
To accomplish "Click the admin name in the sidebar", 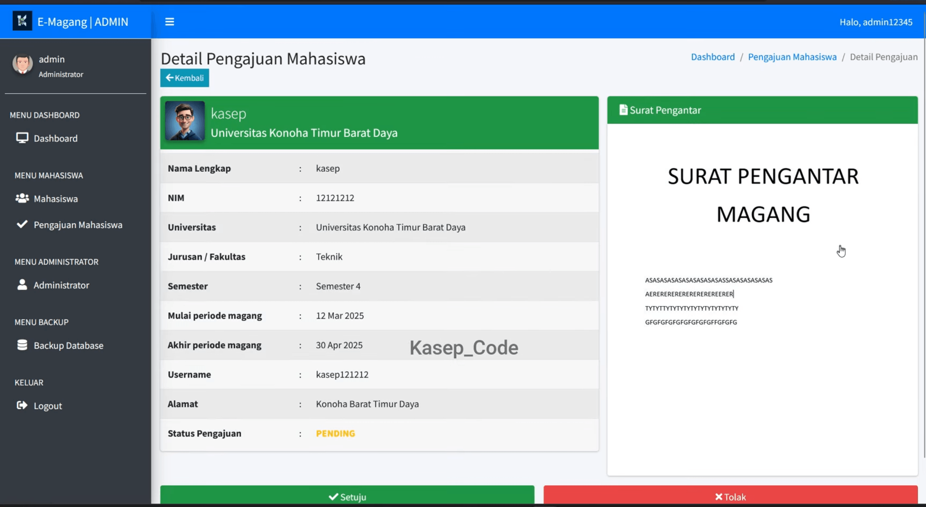I will (x=52, y=59).
